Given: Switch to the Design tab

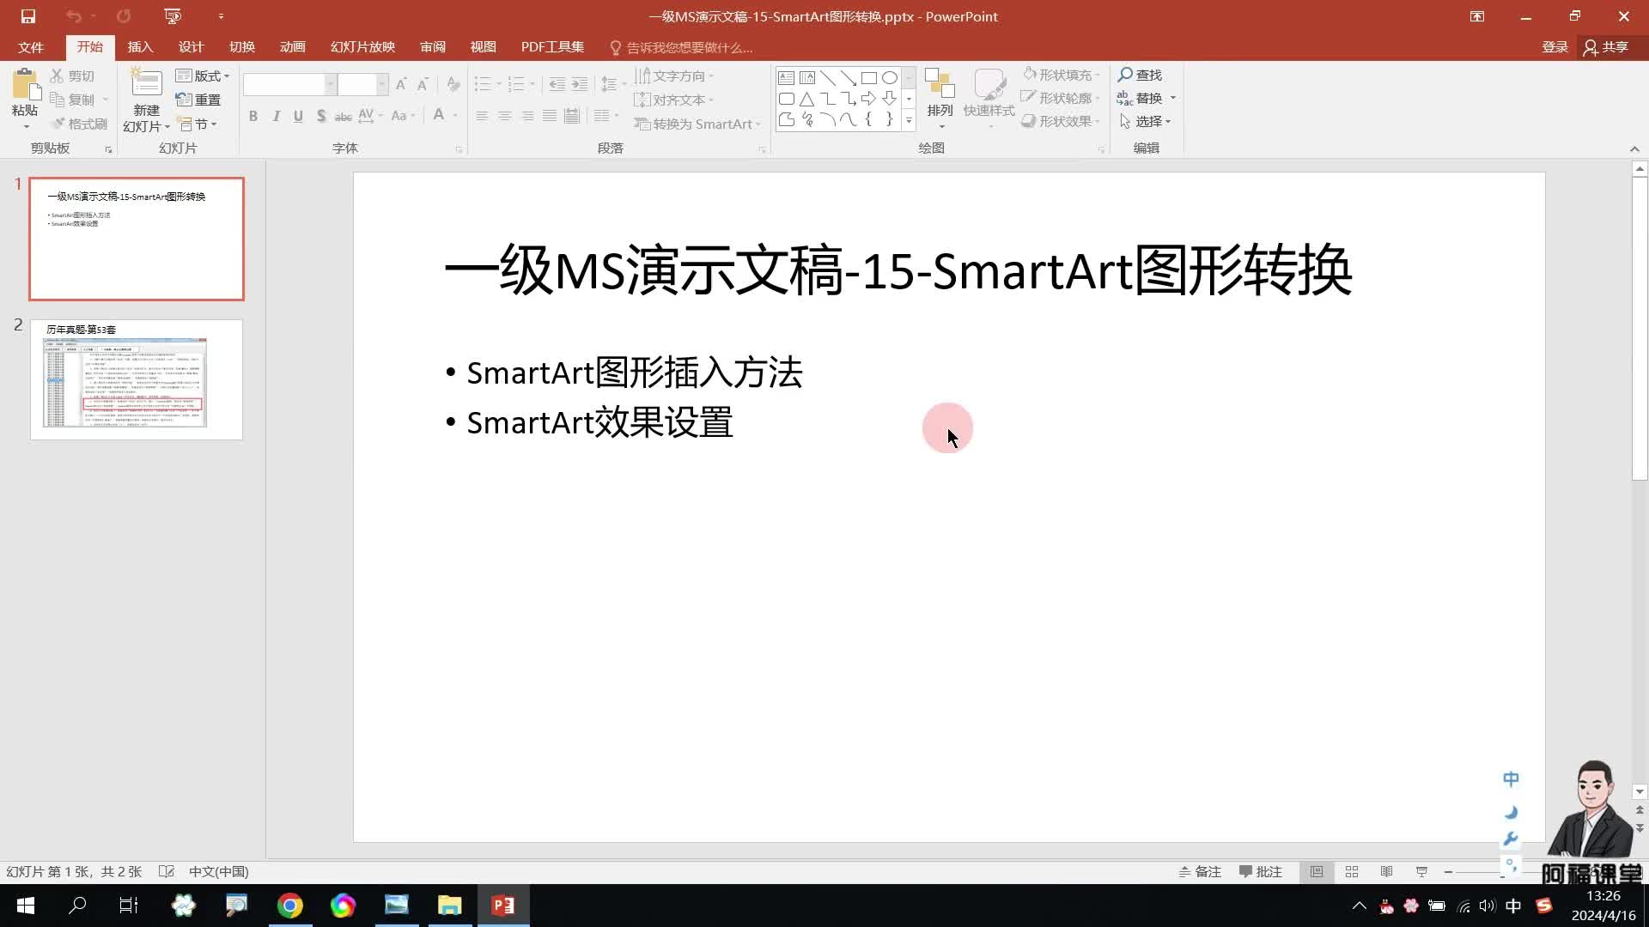Looking at the screenshot, I should 191,47.
